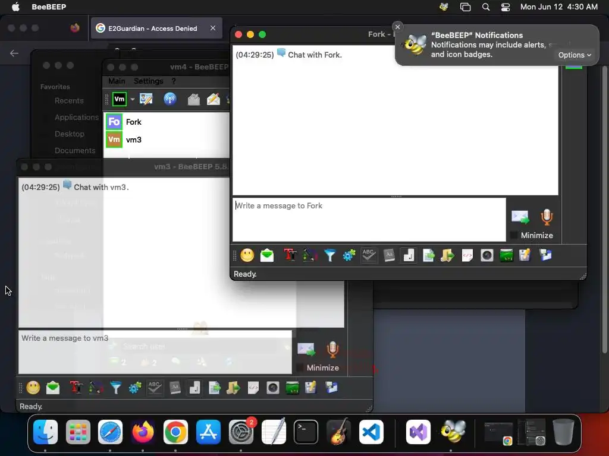Select Applications in Finder sidebar

pos(77,117)
